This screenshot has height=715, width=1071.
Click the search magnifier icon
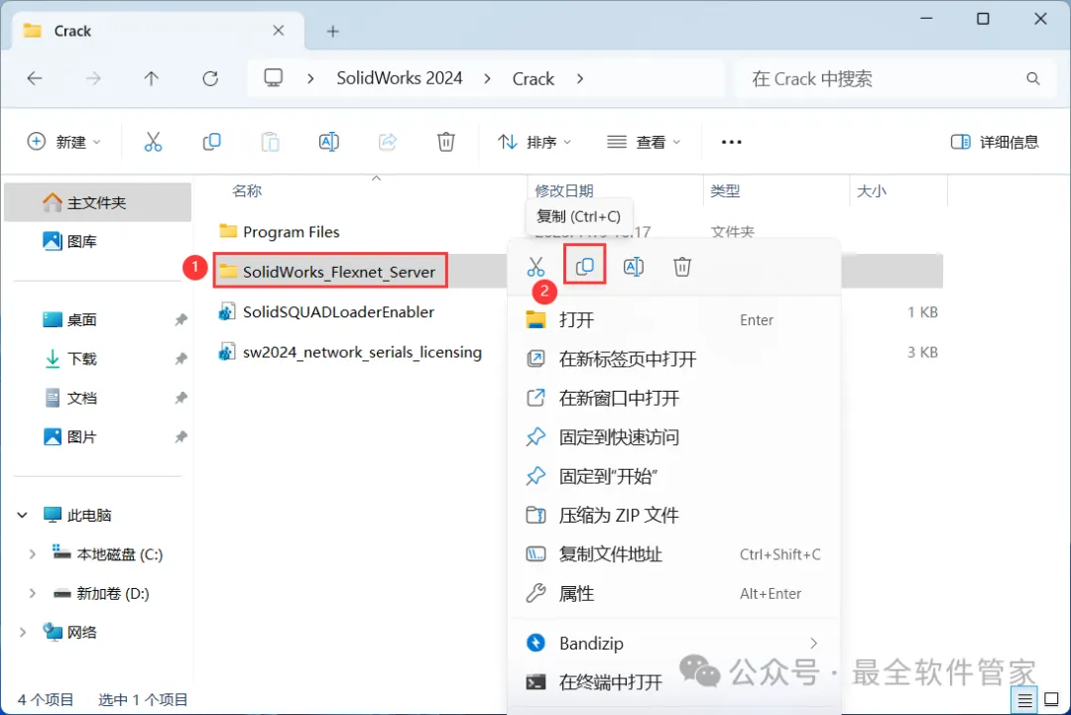pyautogui.click(x=1032, y=78)
